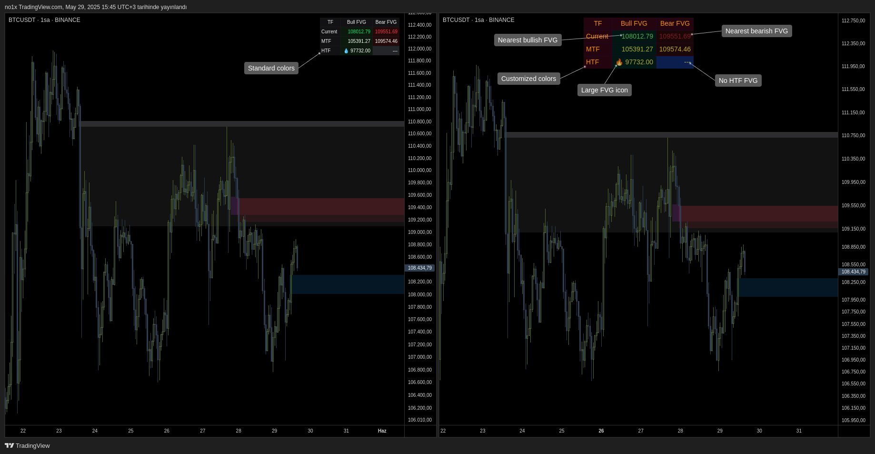The height and width of the screenshot is (454, 875).
Task: Click 105391.27 MTF value in left table
Action: click(359, 41)
